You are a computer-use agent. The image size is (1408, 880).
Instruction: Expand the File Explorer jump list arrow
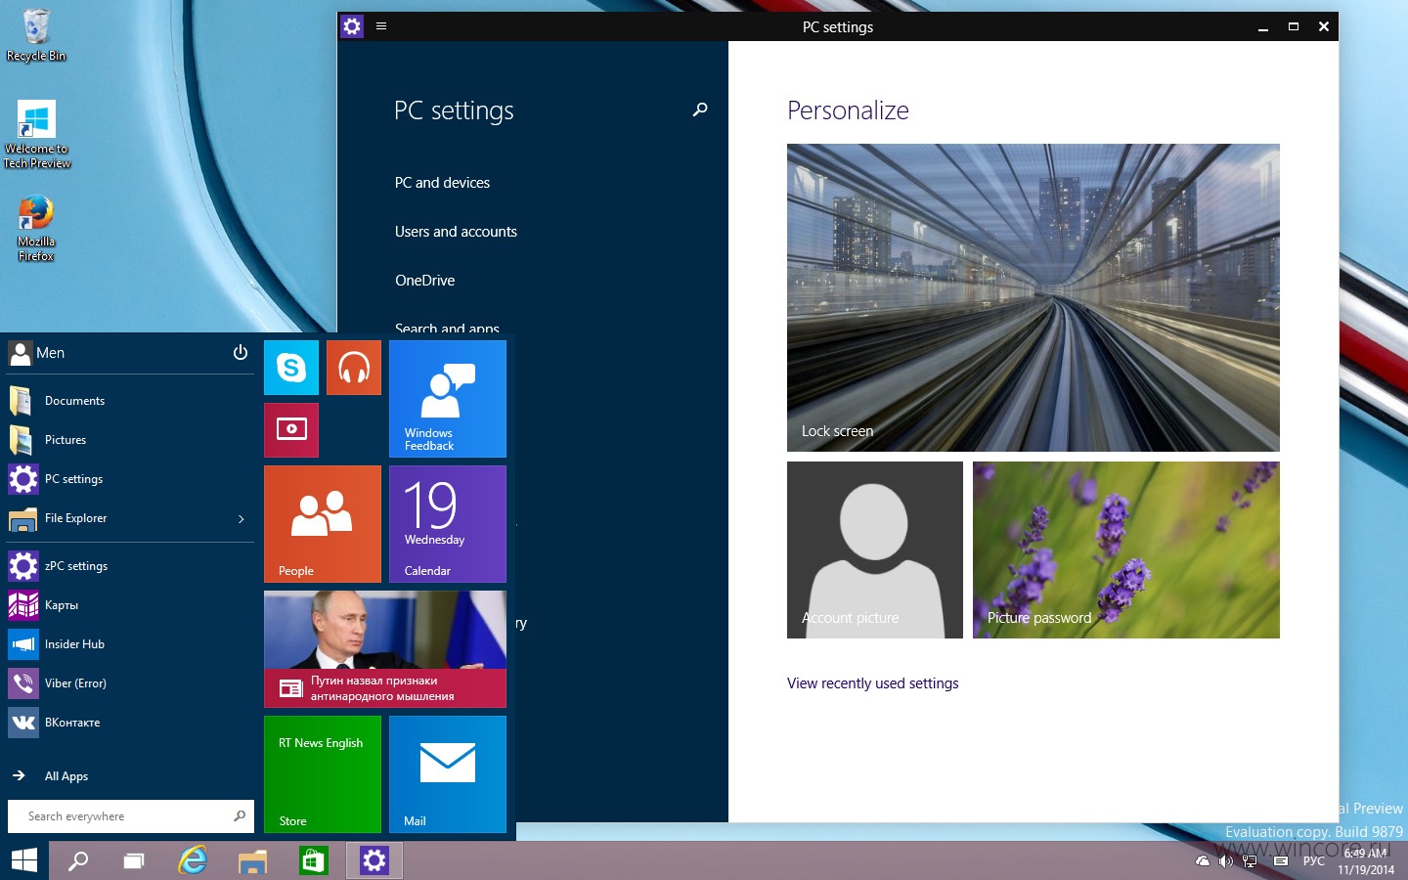[242, 519]
